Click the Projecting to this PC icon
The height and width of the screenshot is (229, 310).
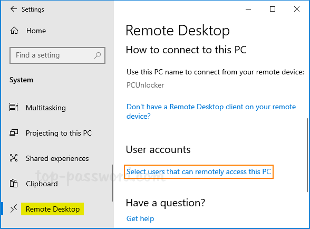14,132
